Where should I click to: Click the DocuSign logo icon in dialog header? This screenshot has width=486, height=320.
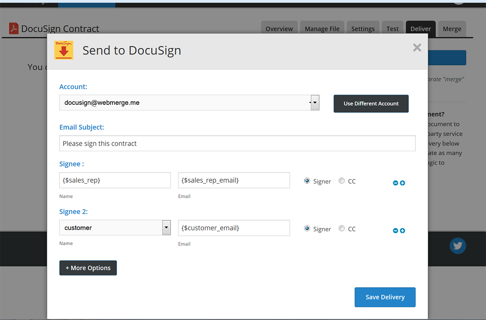(64, 50)
